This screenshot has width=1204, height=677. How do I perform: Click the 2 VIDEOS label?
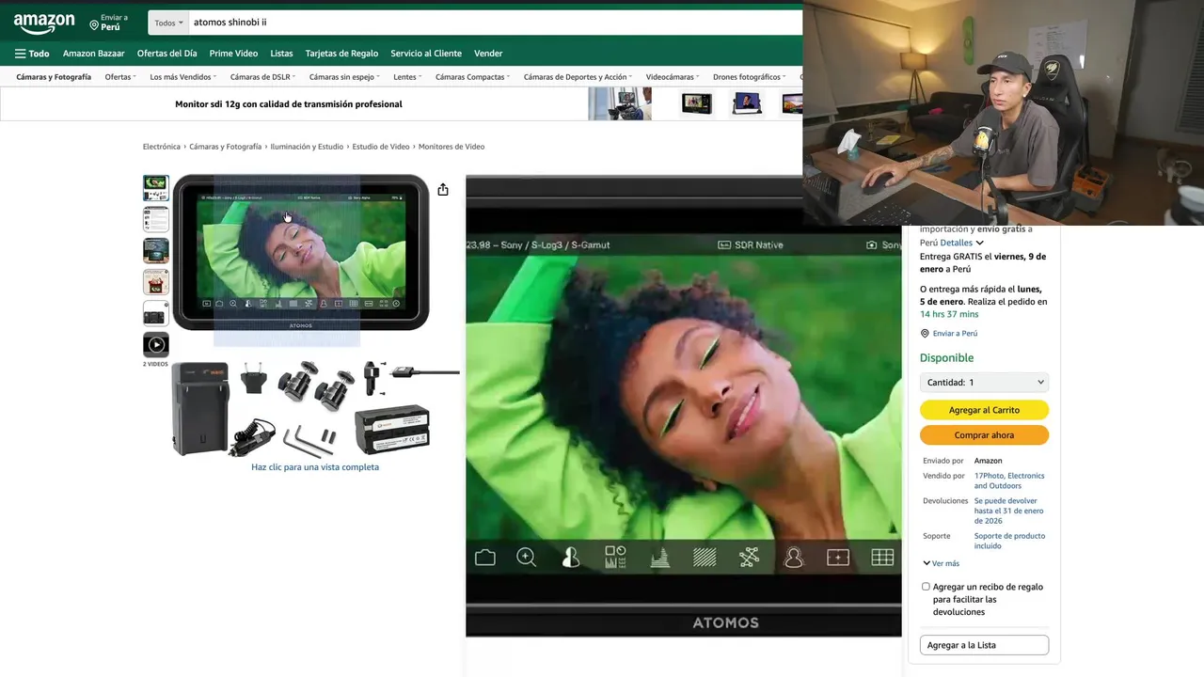coord(155,364)
